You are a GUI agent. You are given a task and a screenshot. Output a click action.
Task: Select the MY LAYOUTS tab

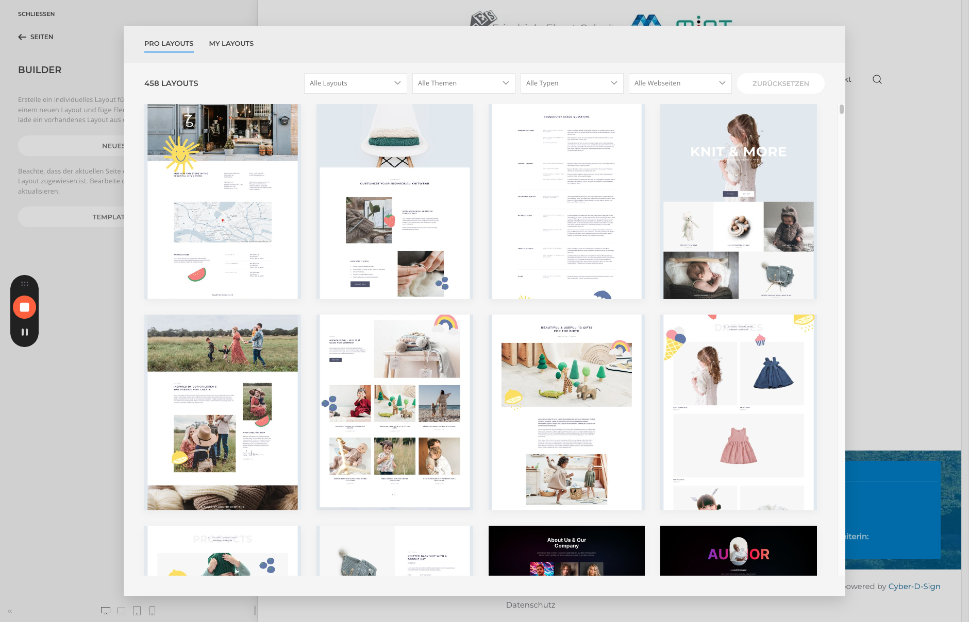point(231,44)
